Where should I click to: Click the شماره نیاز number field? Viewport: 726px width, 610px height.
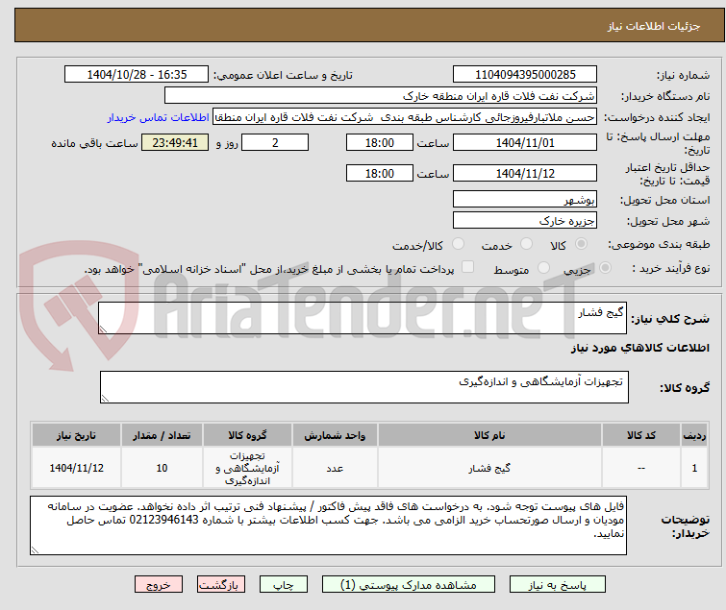(525, 75)
